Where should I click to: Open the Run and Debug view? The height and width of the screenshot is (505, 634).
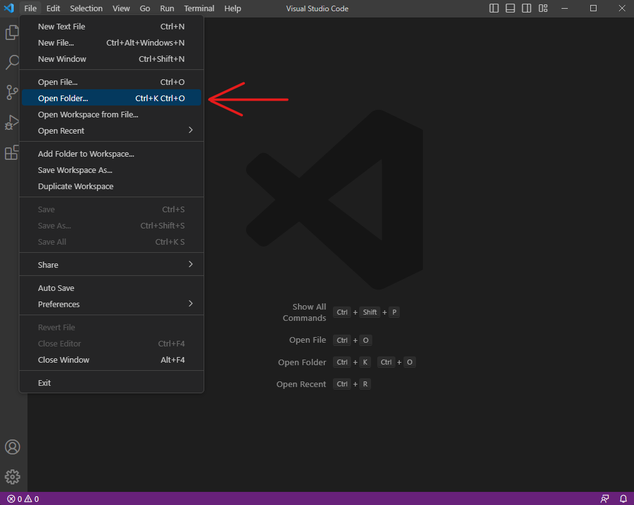(12, 122)
